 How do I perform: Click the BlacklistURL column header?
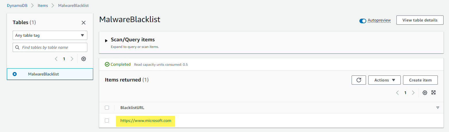[132, 108]
